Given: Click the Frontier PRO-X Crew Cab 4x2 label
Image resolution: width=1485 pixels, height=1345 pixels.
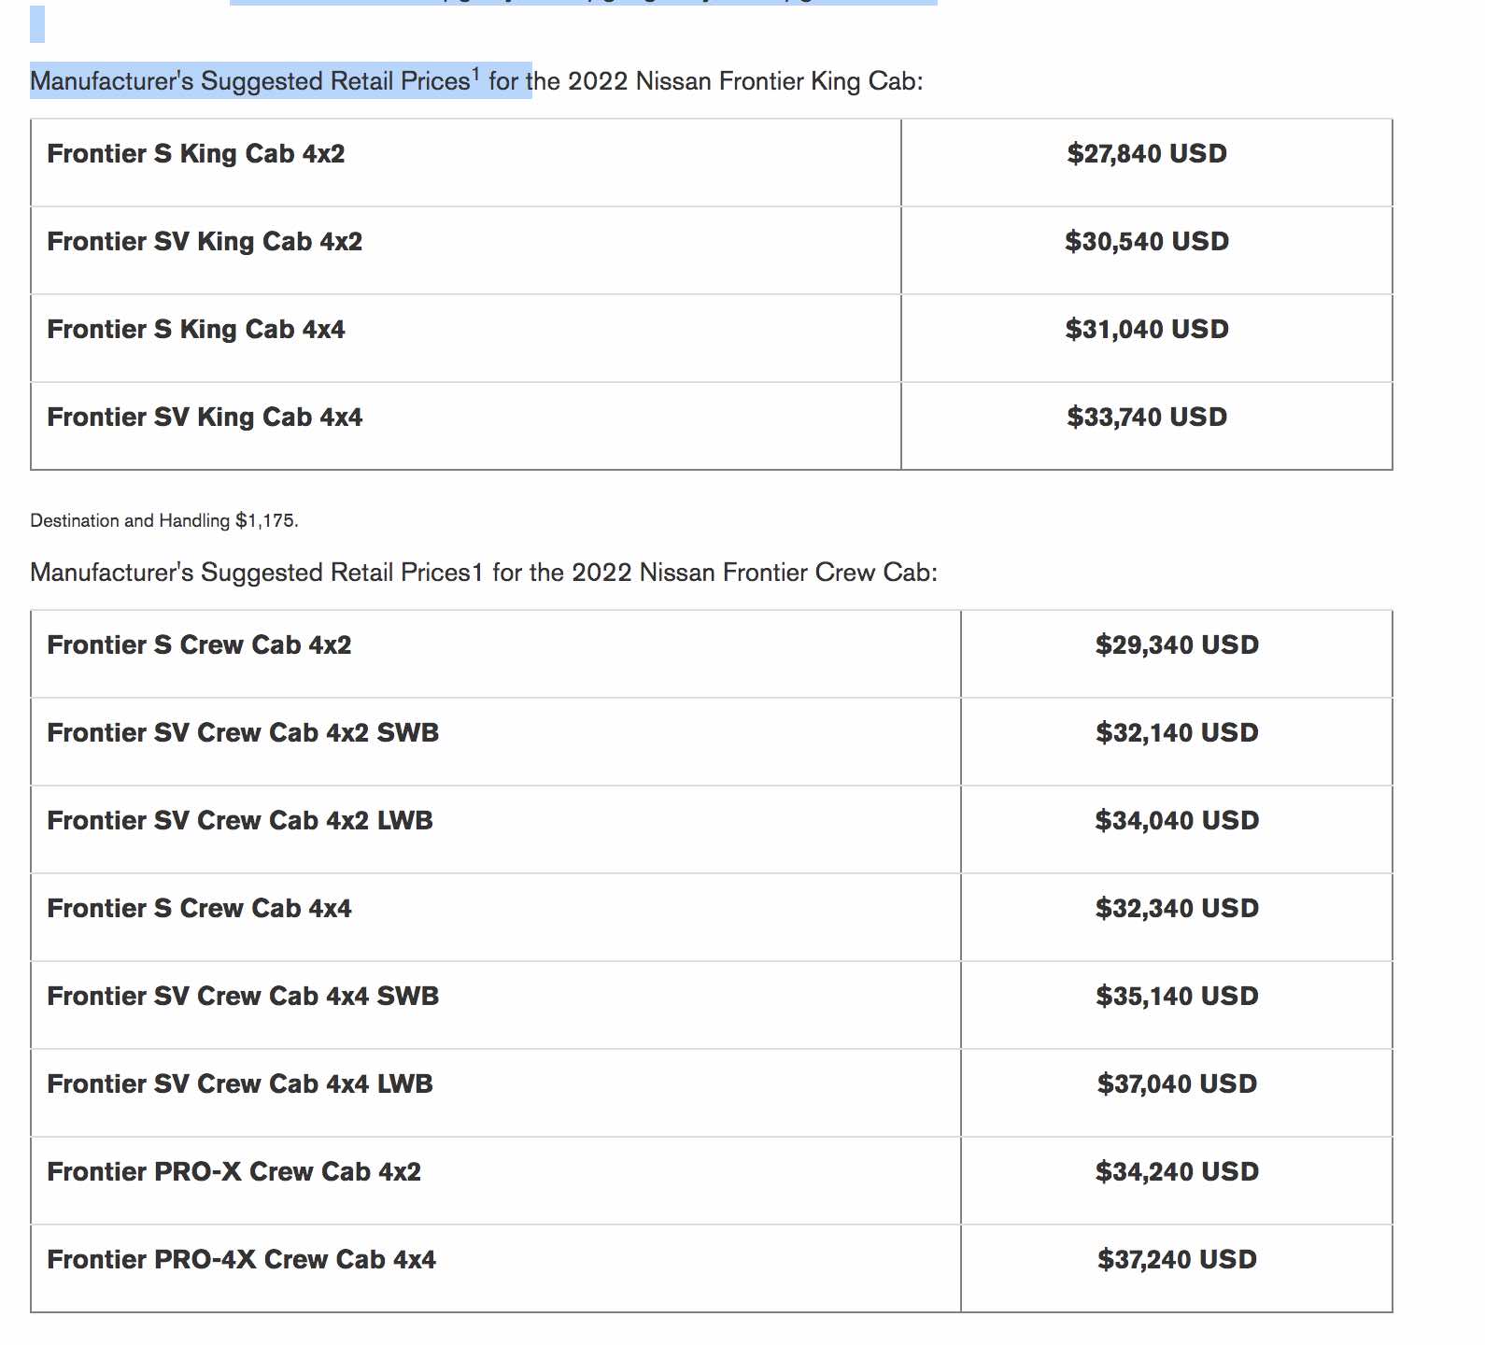Looking at the screenshot, I should [x=233, y=1172].
